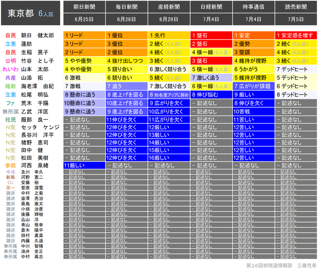
Task: Click the 7 デッドヒート cell
Action: pyautogui.click(x=296, y=69)
